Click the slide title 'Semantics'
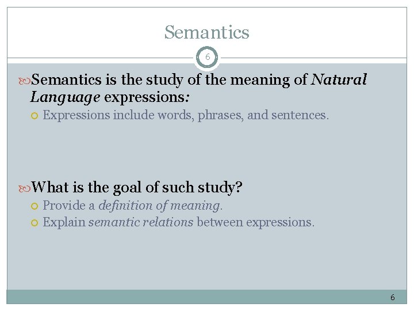The width and height of the screenshot is (414, 311). point(206,32)
